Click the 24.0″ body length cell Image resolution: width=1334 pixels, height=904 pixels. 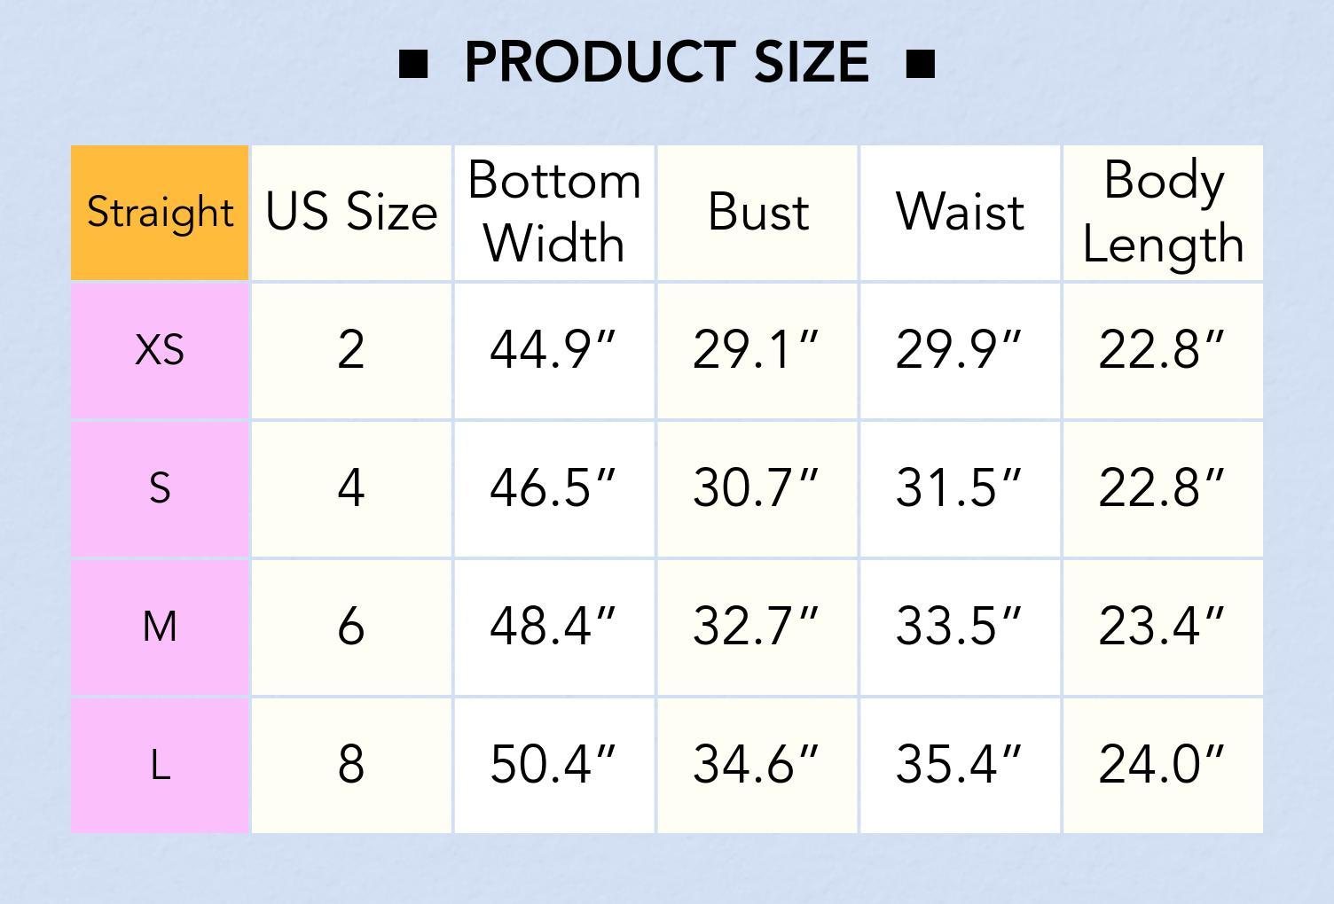point(1163,765)
